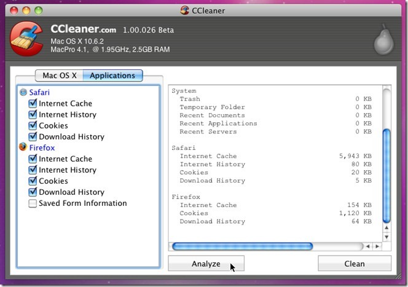Click the scroll up arrow
Image resolution: width=408 pixels, height=287 pixels.
point(386,228)
